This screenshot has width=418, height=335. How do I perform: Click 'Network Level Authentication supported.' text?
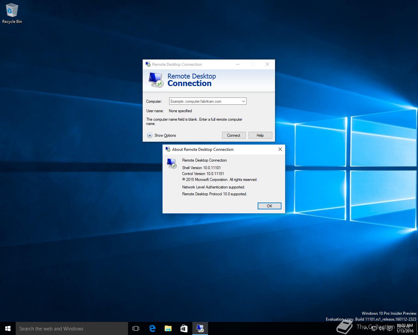(x=214, y=187)
